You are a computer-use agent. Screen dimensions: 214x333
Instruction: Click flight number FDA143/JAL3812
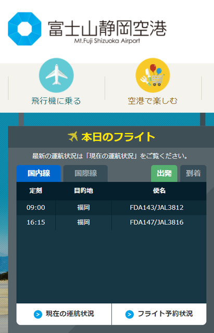pyautogui.click(x=157, y=208)
